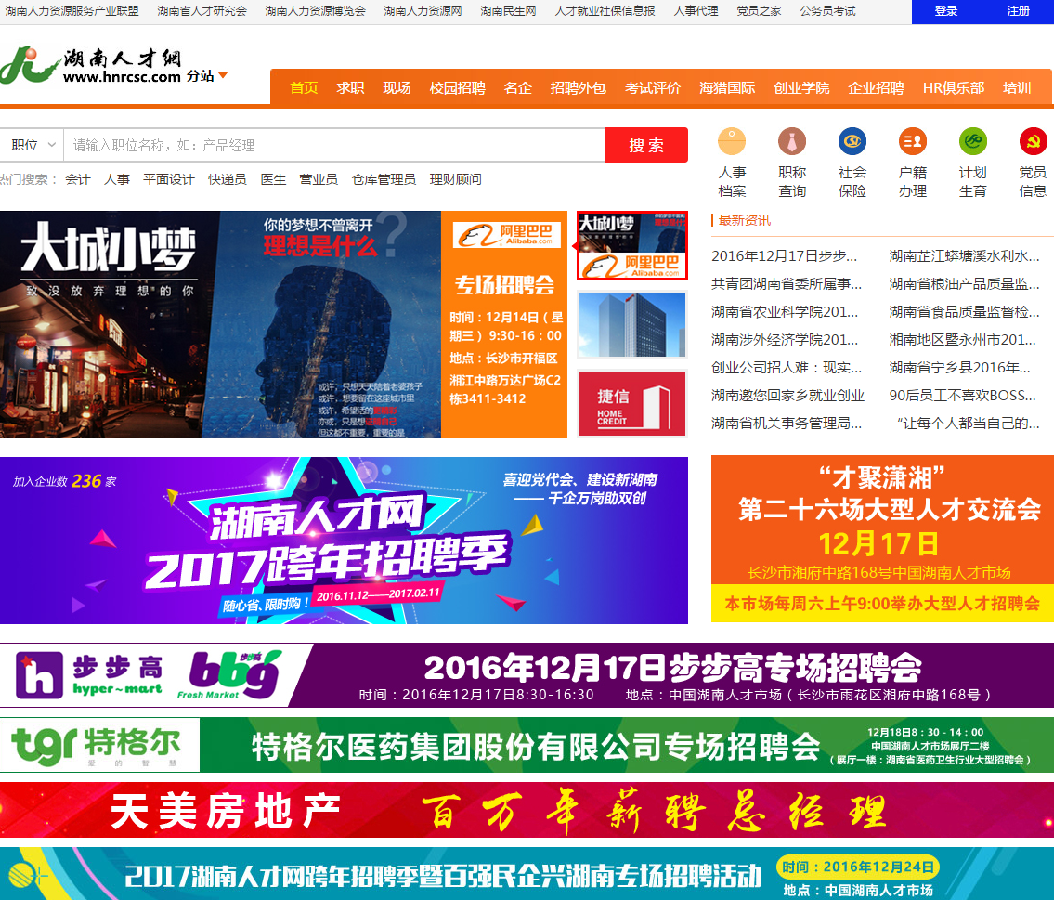Read news 湖南芷江蟒塘溪水利水...
This screenshot has height=900, width=1054.
pyautogui.click(x=964, y=256)
